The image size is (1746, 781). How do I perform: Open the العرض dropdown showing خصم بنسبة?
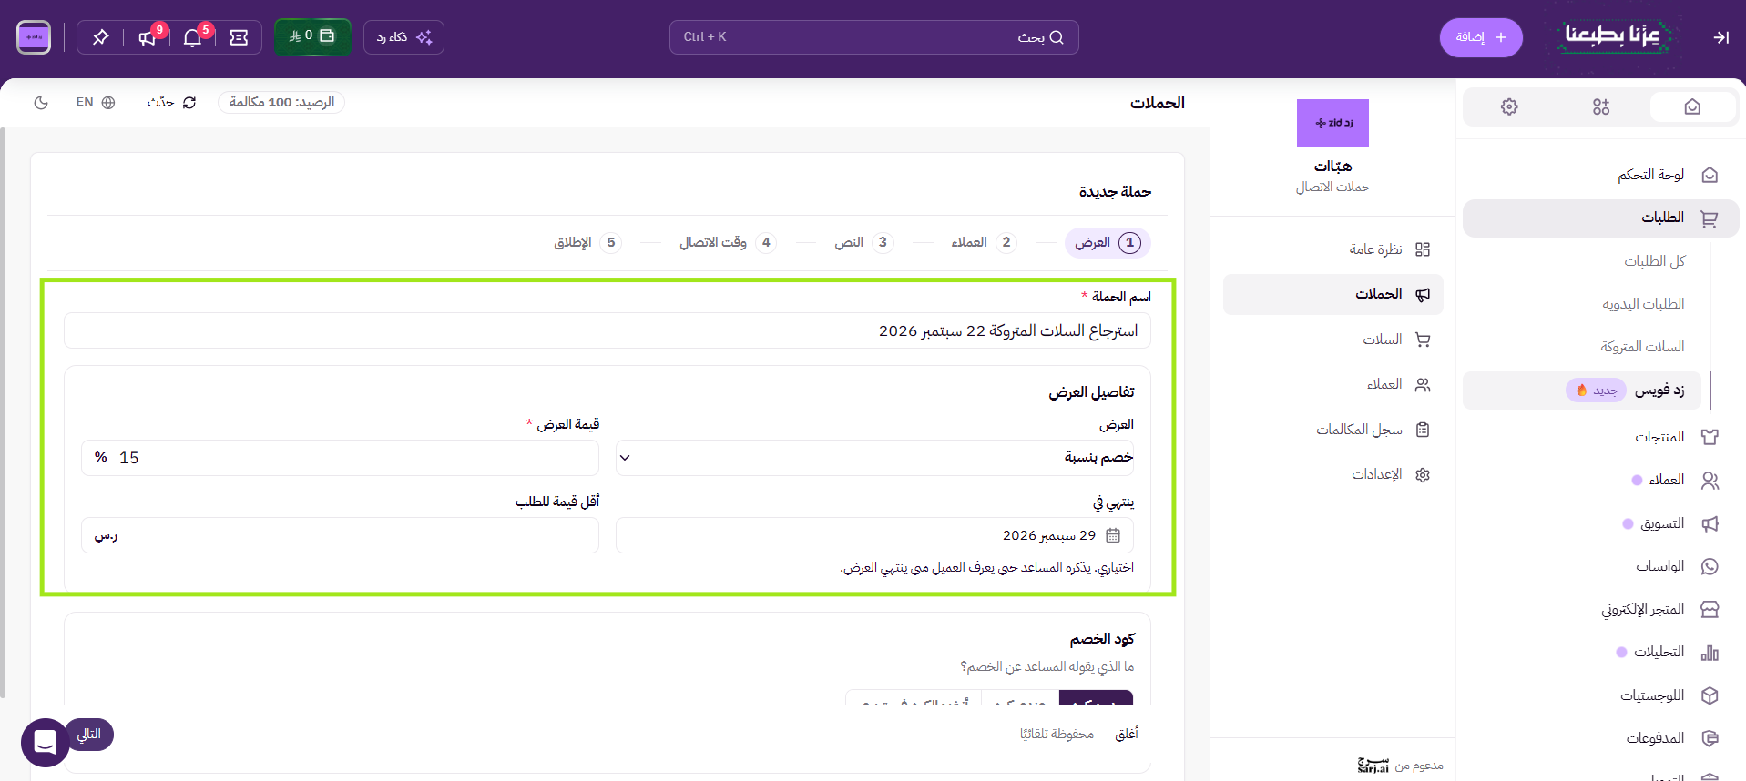point(874,458)
